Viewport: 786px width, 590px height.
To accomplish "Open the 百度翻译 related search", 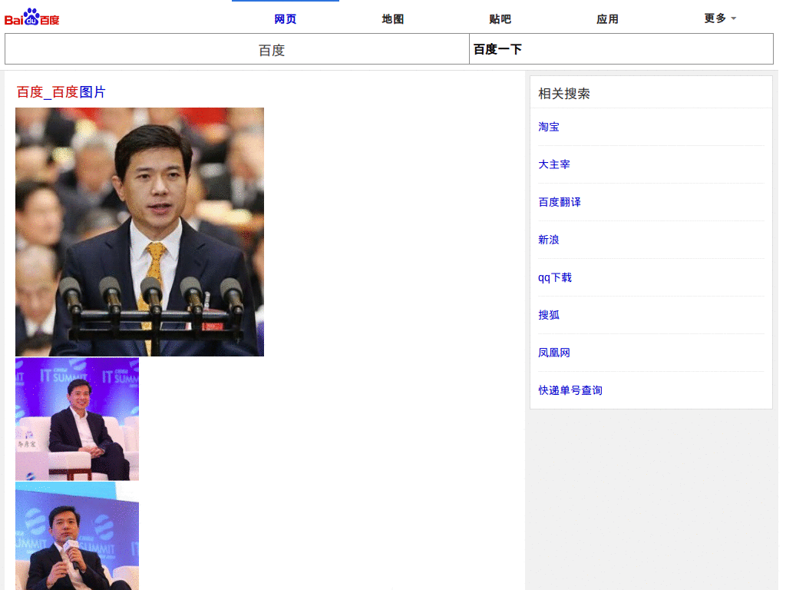I will click(x=560, y=202).
